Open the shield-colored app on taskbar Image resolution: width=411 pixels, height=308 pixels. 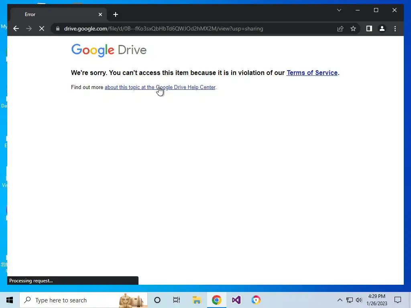point(256,300)
